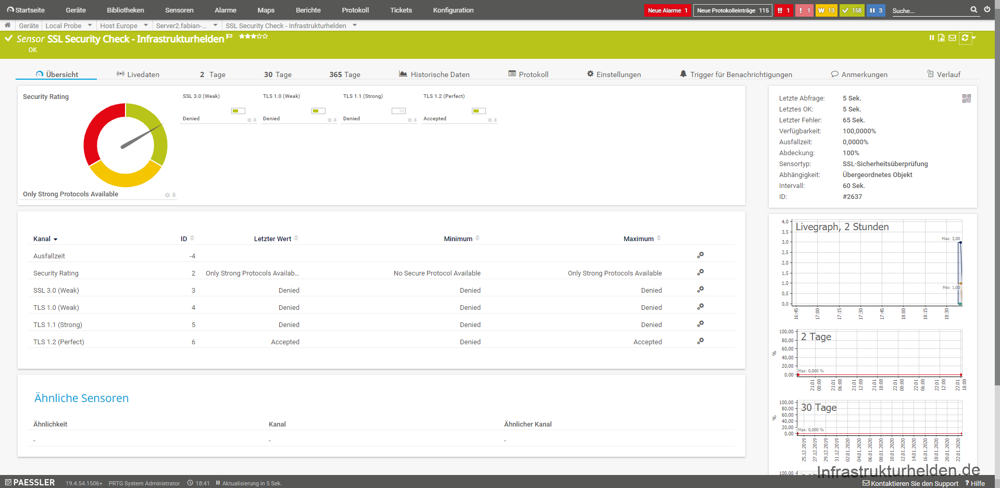Click gear icon of SSL 3.0 gauge

coord(249,120)
